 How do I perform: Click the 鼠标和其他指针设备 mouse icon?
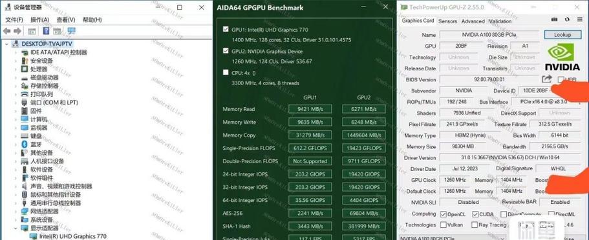click(x=25, y=195)
